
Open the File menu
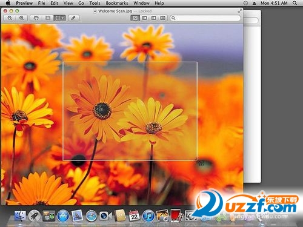41,3
